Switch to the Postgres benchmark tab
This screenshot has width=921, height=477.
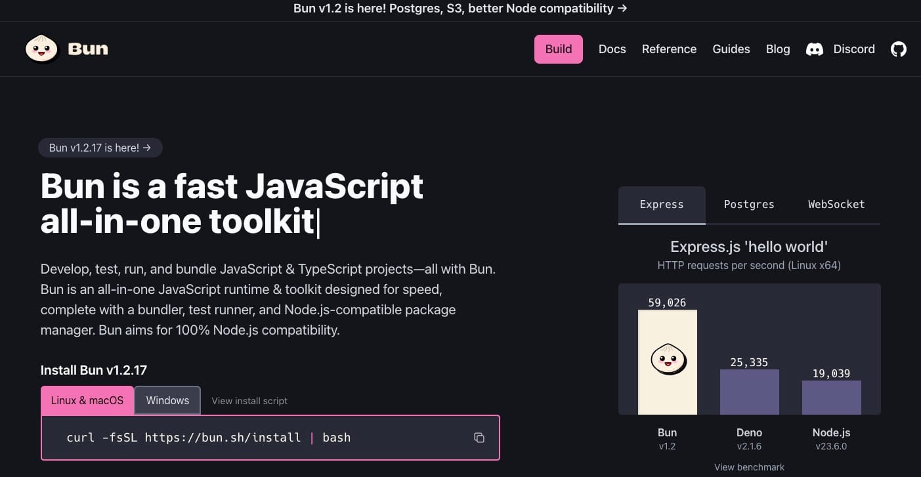click(x=748, y=205)
